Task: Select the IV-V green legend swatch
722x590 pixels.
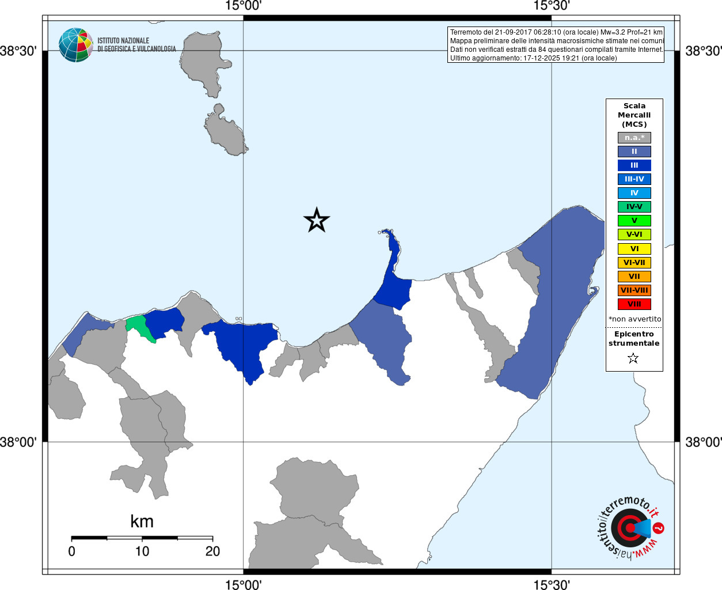Action: (x=634, y=207)
